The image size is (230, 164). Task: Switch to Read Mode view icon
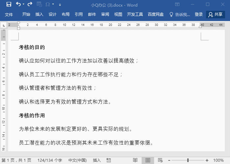click(x=135, y=160)
